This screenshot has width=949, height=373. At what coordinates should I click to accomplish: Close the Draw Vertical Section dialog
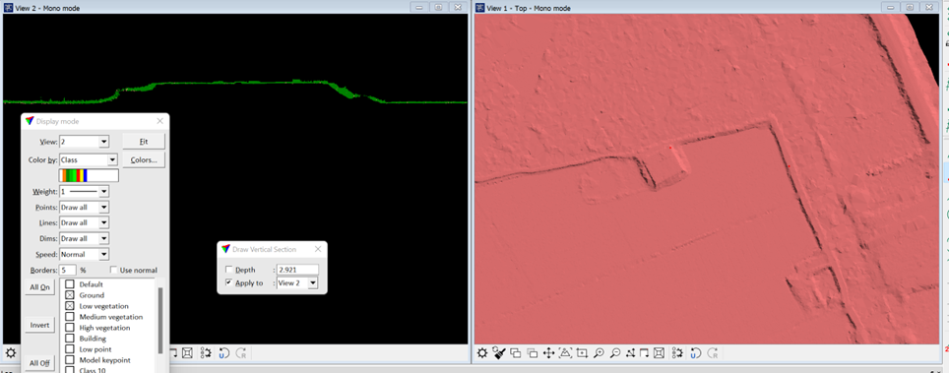pos(318,249)
